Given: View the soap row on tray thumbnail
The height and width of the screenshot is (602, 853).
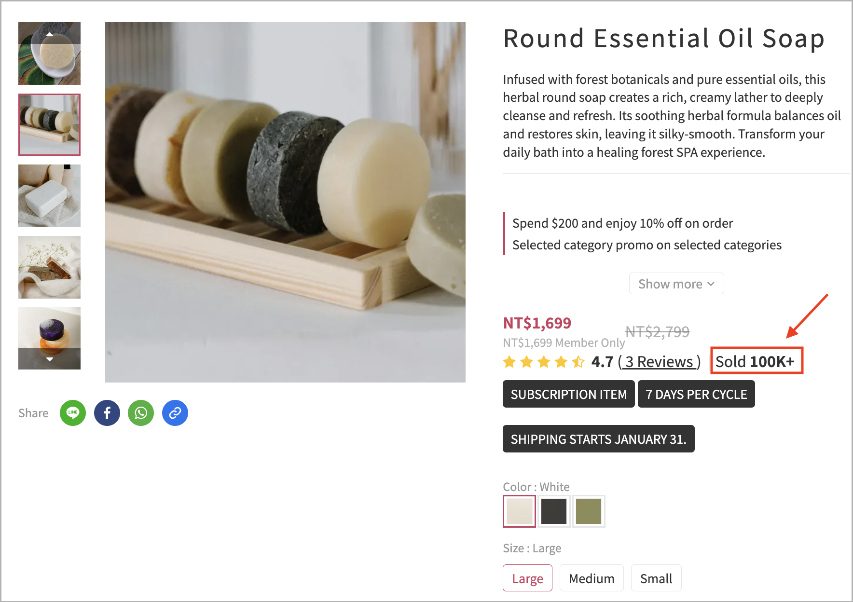Looking at the screenshot, I should [x=49, y=124].
